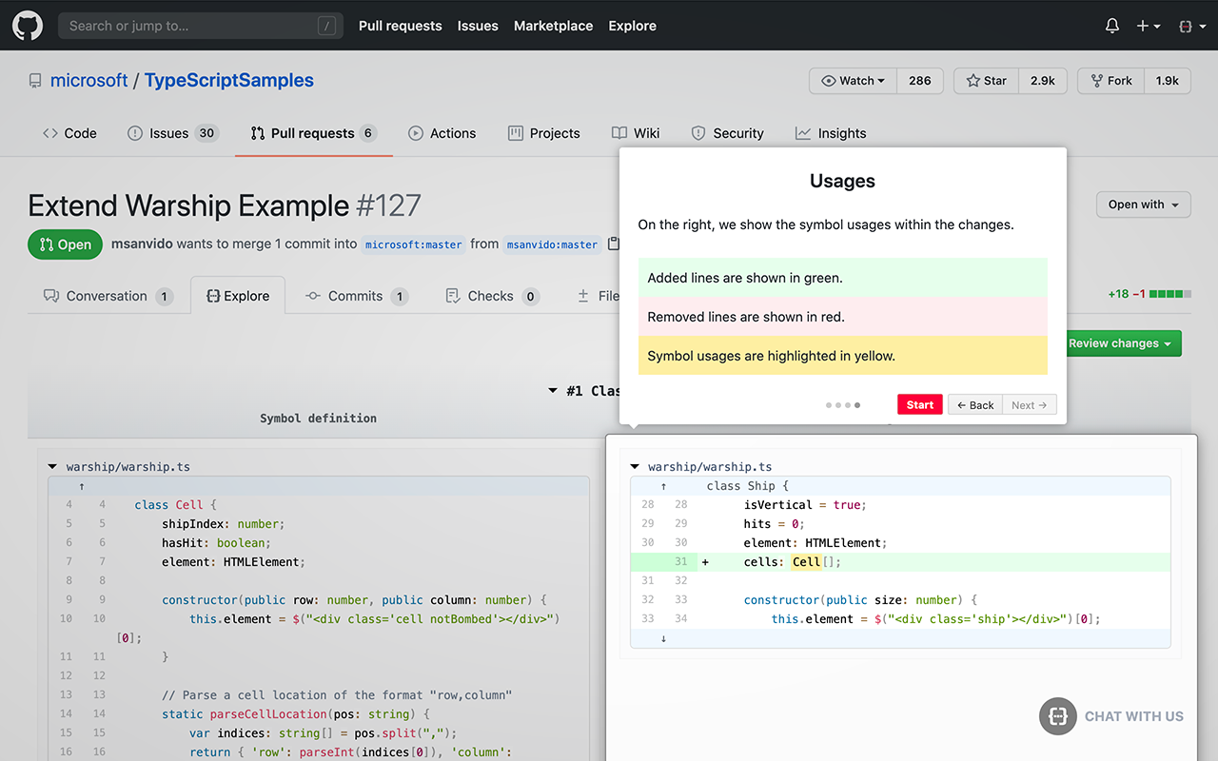Select the Explore pull request tab

238,296
